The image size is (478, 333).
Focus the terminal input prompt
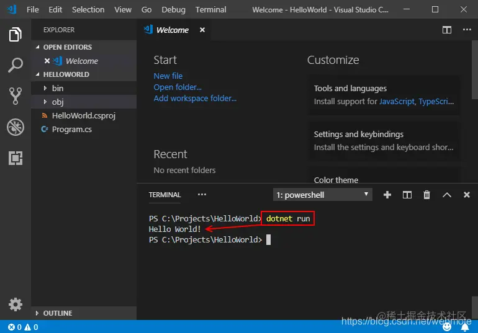268,240
